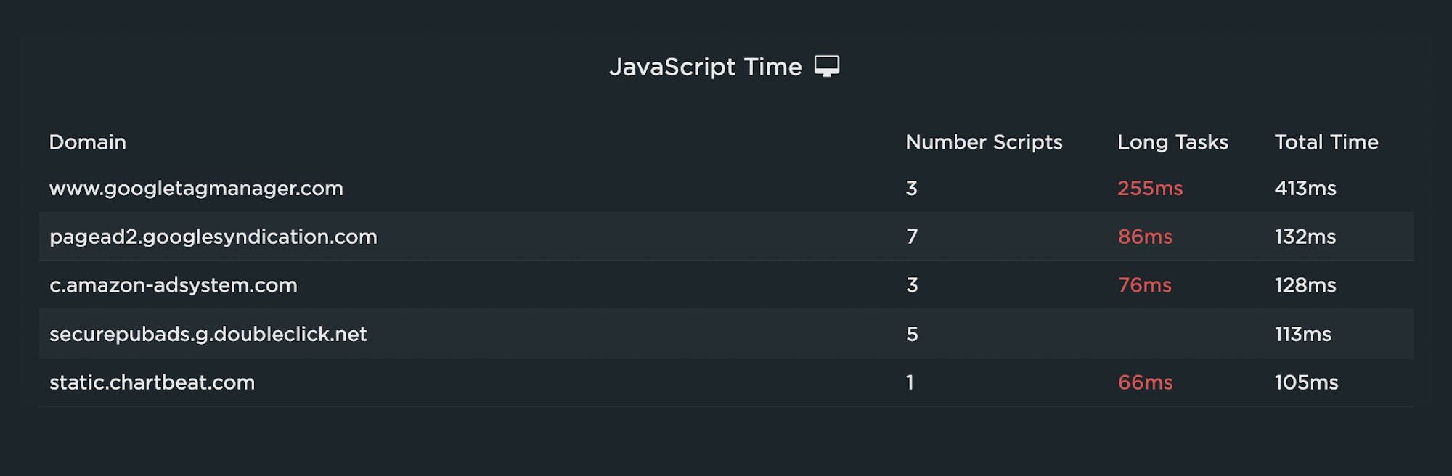The height and width of the screenshot is (476, 1452).
Task: Click the 105ms total time value
Action: click(1306, 382)
